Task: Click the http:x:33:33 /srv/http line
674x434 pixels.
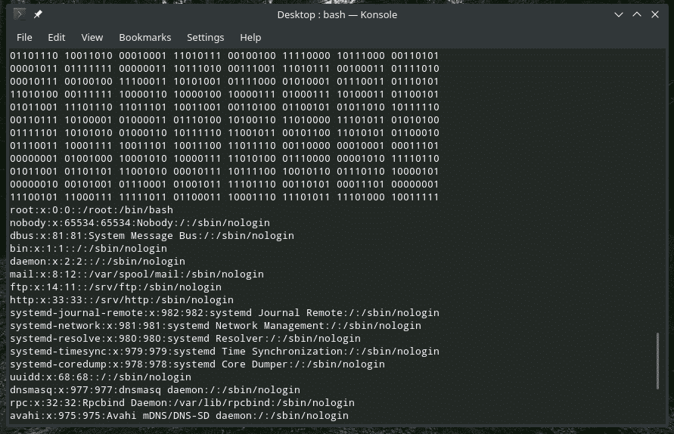Action: (122, 300)
